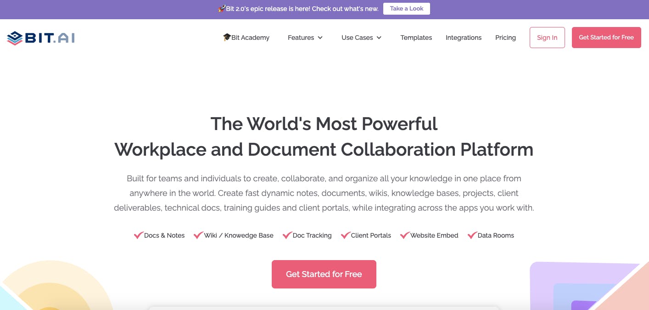
Task: Go to the Integrations page
Action: tap(464, 38)
